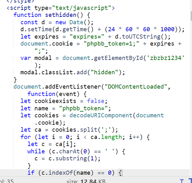Click the '<script' tag opening
Image resolution: width=192 pixels, height=183 pixels.
click(x=19, y=8)
